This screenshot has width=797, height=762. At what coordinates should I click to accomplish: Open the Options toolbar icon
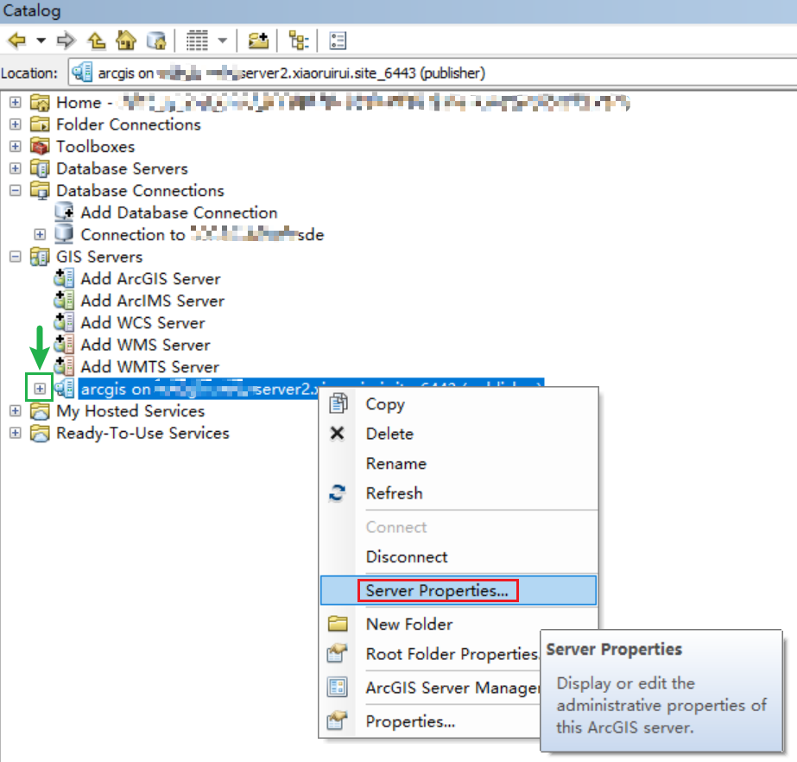(x=338, y=41)
